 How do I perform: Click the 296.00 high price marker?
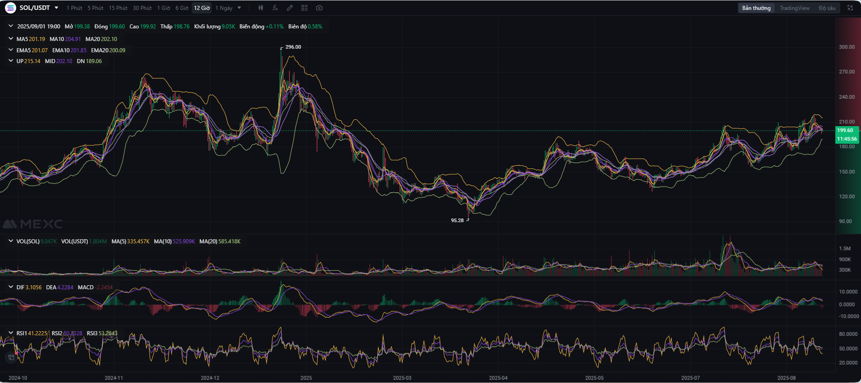[x=293, y=47]
